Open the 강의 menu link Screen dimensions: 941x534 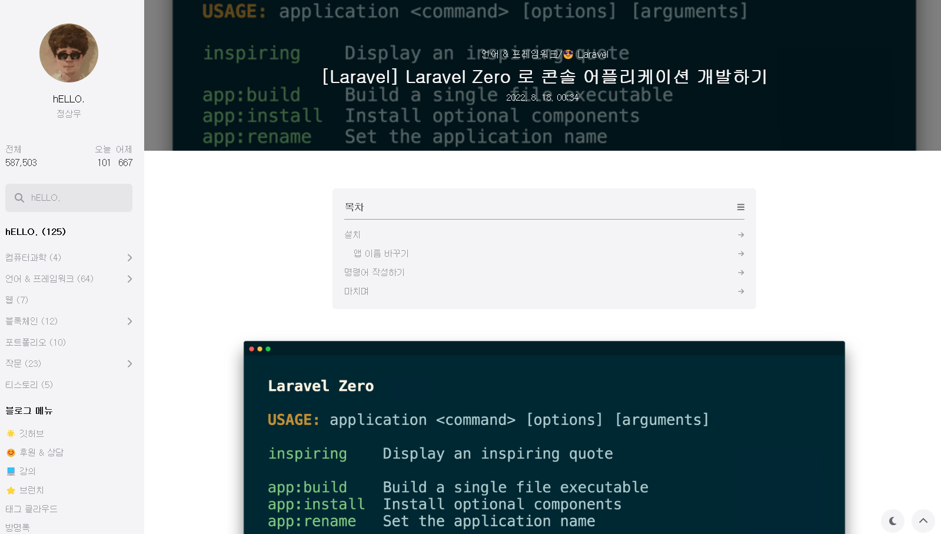(x=28, y=471)
